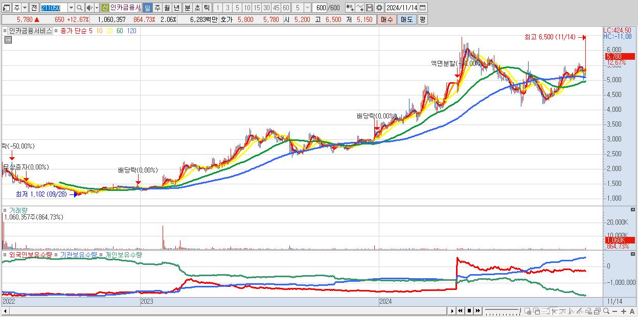This screenshot has width=638, height=317.
Task: Select interval 30 button
Action: pyautogui.click(x=266, y=8)
